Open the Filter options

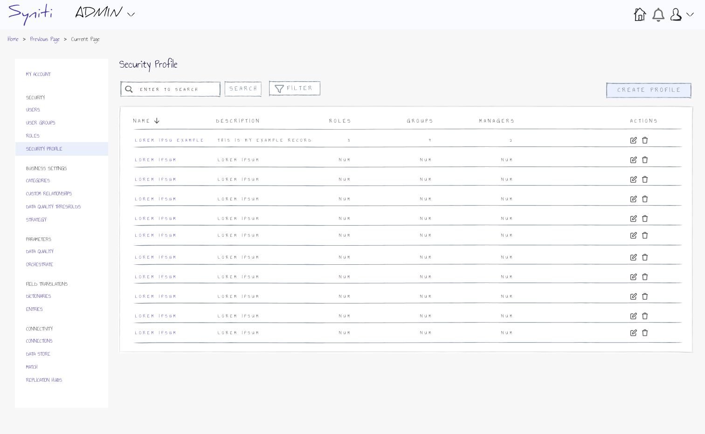pyautogui.click(x=294, y=89)
